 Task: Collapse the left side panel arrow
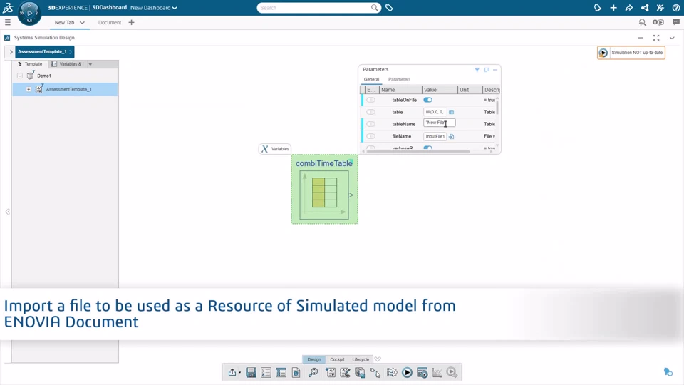pyautogui.click(x=7, y=212)
